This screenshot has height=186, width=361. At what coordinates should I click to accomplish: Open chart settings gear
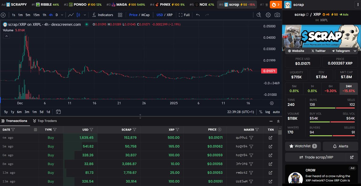[268, 15]
